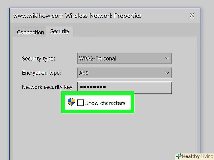
Task: Click the chevron arrow on Security type combo
Action: (167, 58)
